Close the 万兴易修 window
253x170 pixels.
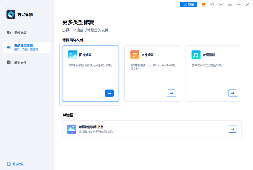coord(248,4)
